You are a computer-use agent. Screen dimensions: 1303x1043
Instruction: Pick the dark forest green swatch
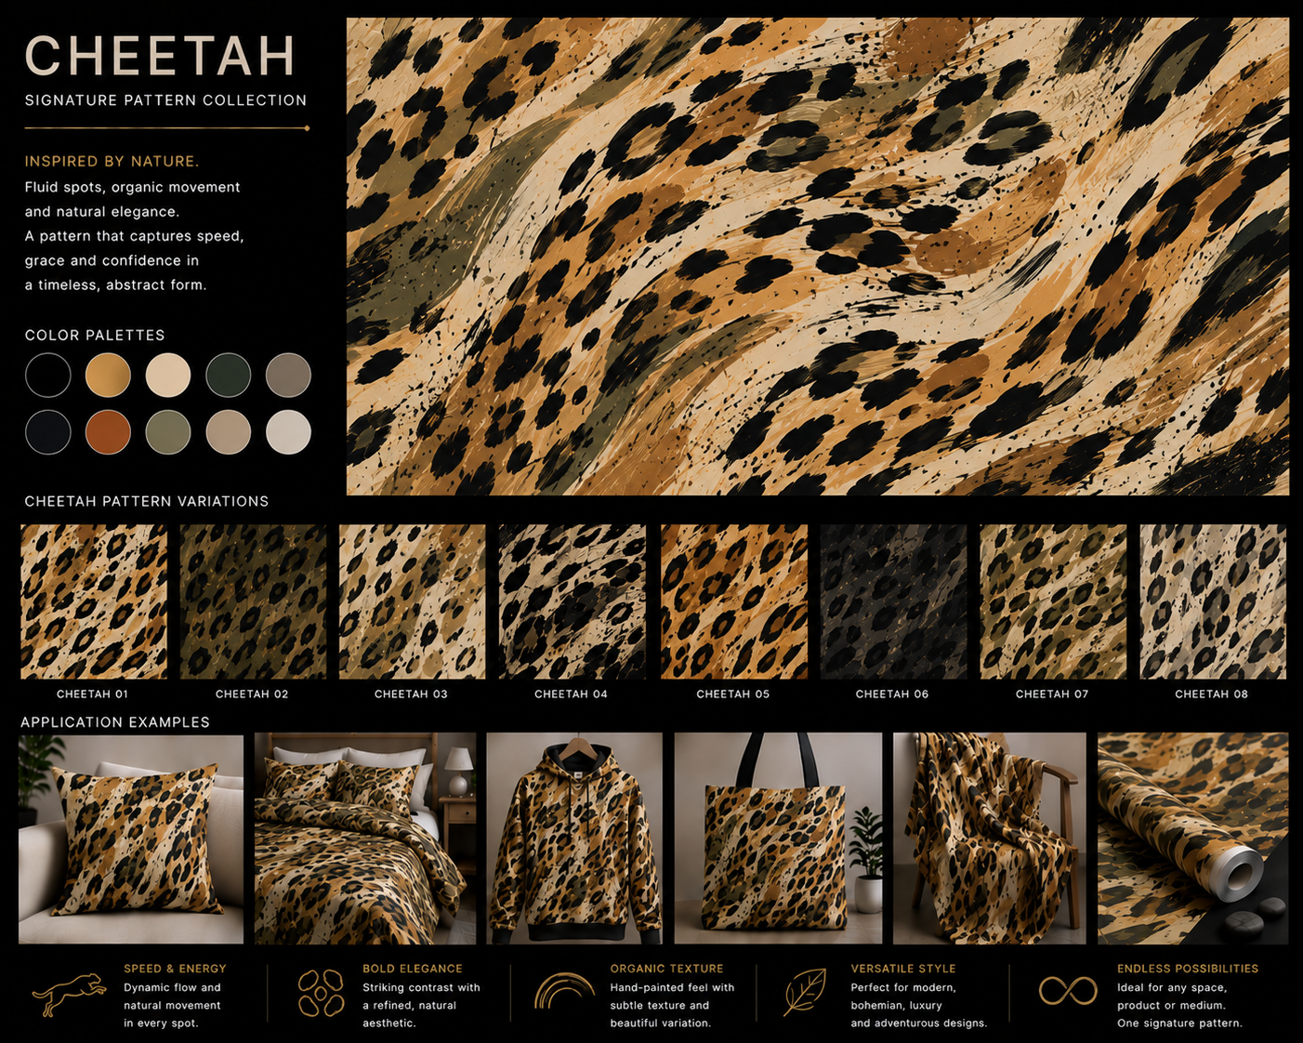pyautogui.click(x=229, y=376)
